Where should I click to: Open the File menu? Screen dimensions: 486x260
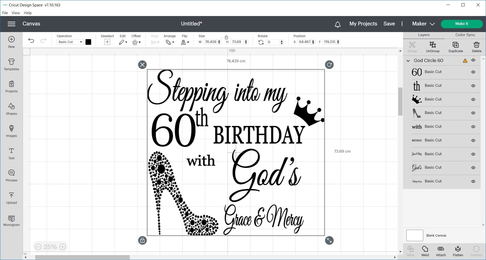click(5, 13)
